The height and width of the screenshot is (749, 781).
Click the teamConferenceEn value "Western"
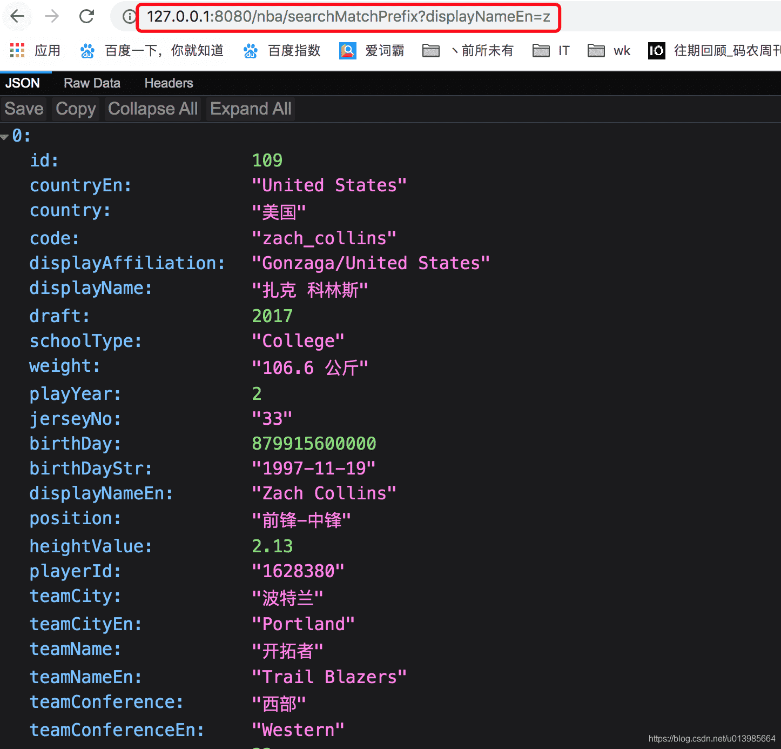[x=298, y=730]
